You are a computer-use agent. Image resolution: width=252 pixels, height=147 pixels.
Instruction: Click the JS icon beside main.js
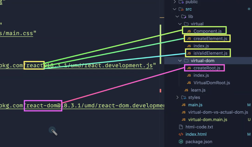[184, 105]
